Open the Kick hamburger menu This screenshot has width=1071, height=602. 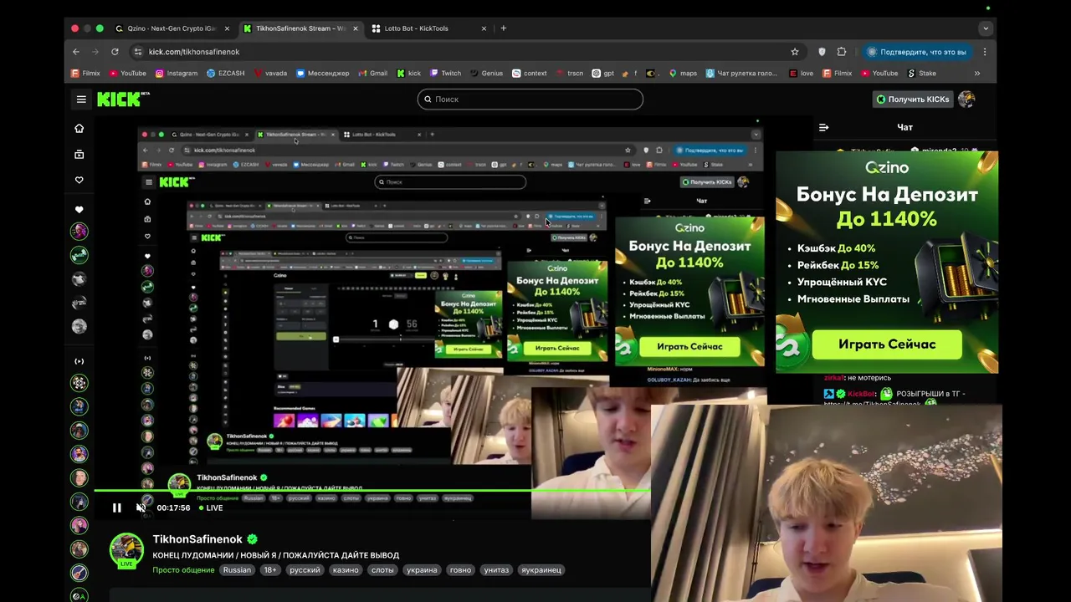(x=81, y=99)
